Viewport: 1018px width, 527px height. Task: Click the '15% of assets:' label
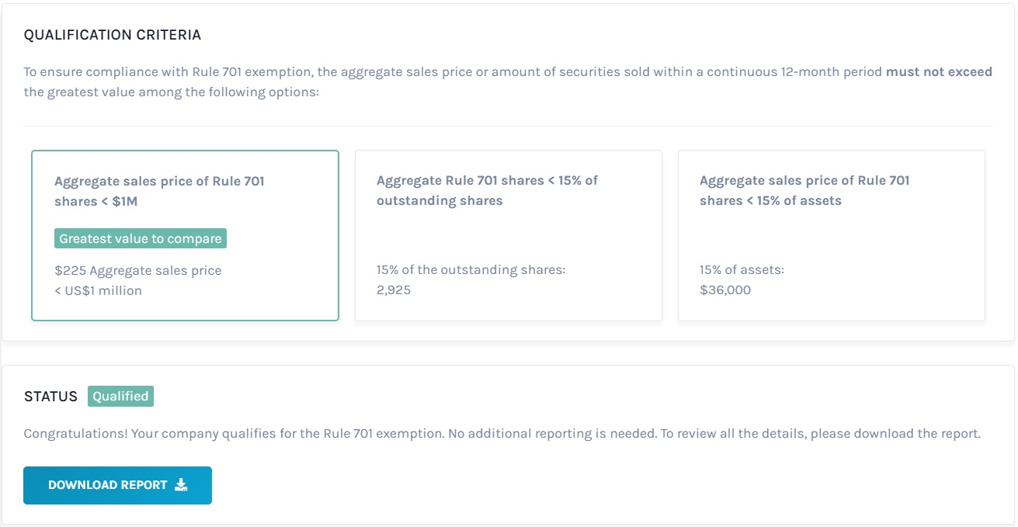pos(742,270)
